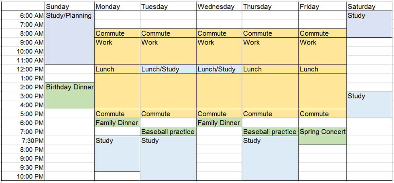The width and height of the screenshot is (394, 183).
Task: Click Tuesday's Baseball practice cell
Action: tap(168, 132)
